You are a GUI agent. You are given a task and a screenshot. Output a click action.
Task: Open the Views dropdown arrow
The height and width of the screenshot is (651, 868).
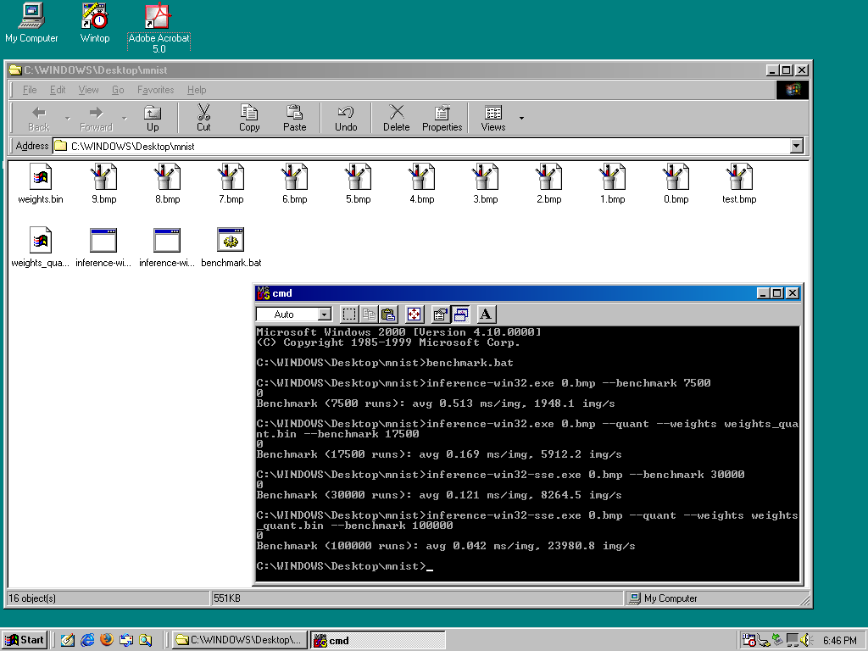coord(521,118)
